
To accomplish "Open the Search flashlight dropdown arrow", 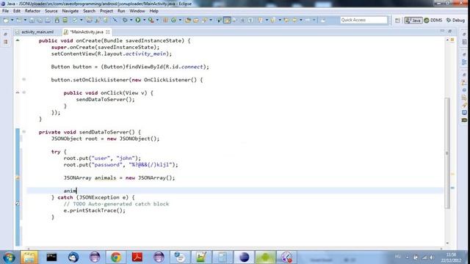I will (211, 20).
